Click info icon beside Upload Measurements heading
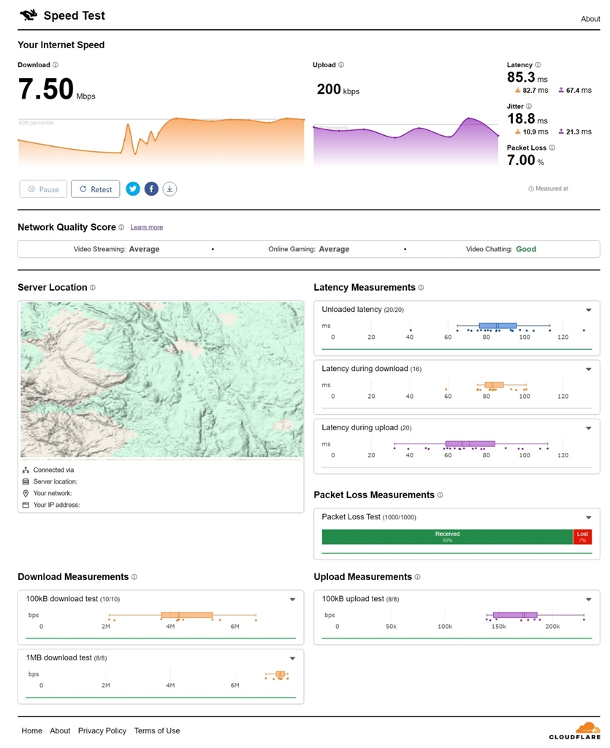Image resolution: width=610 pixels, height=748 pixels. pos(417,577)
